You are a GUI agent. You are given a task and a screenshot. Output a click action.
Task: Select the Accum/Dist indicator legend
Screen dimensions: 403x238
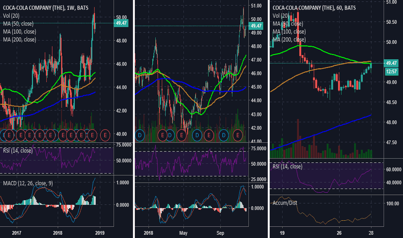pos(285,203)
